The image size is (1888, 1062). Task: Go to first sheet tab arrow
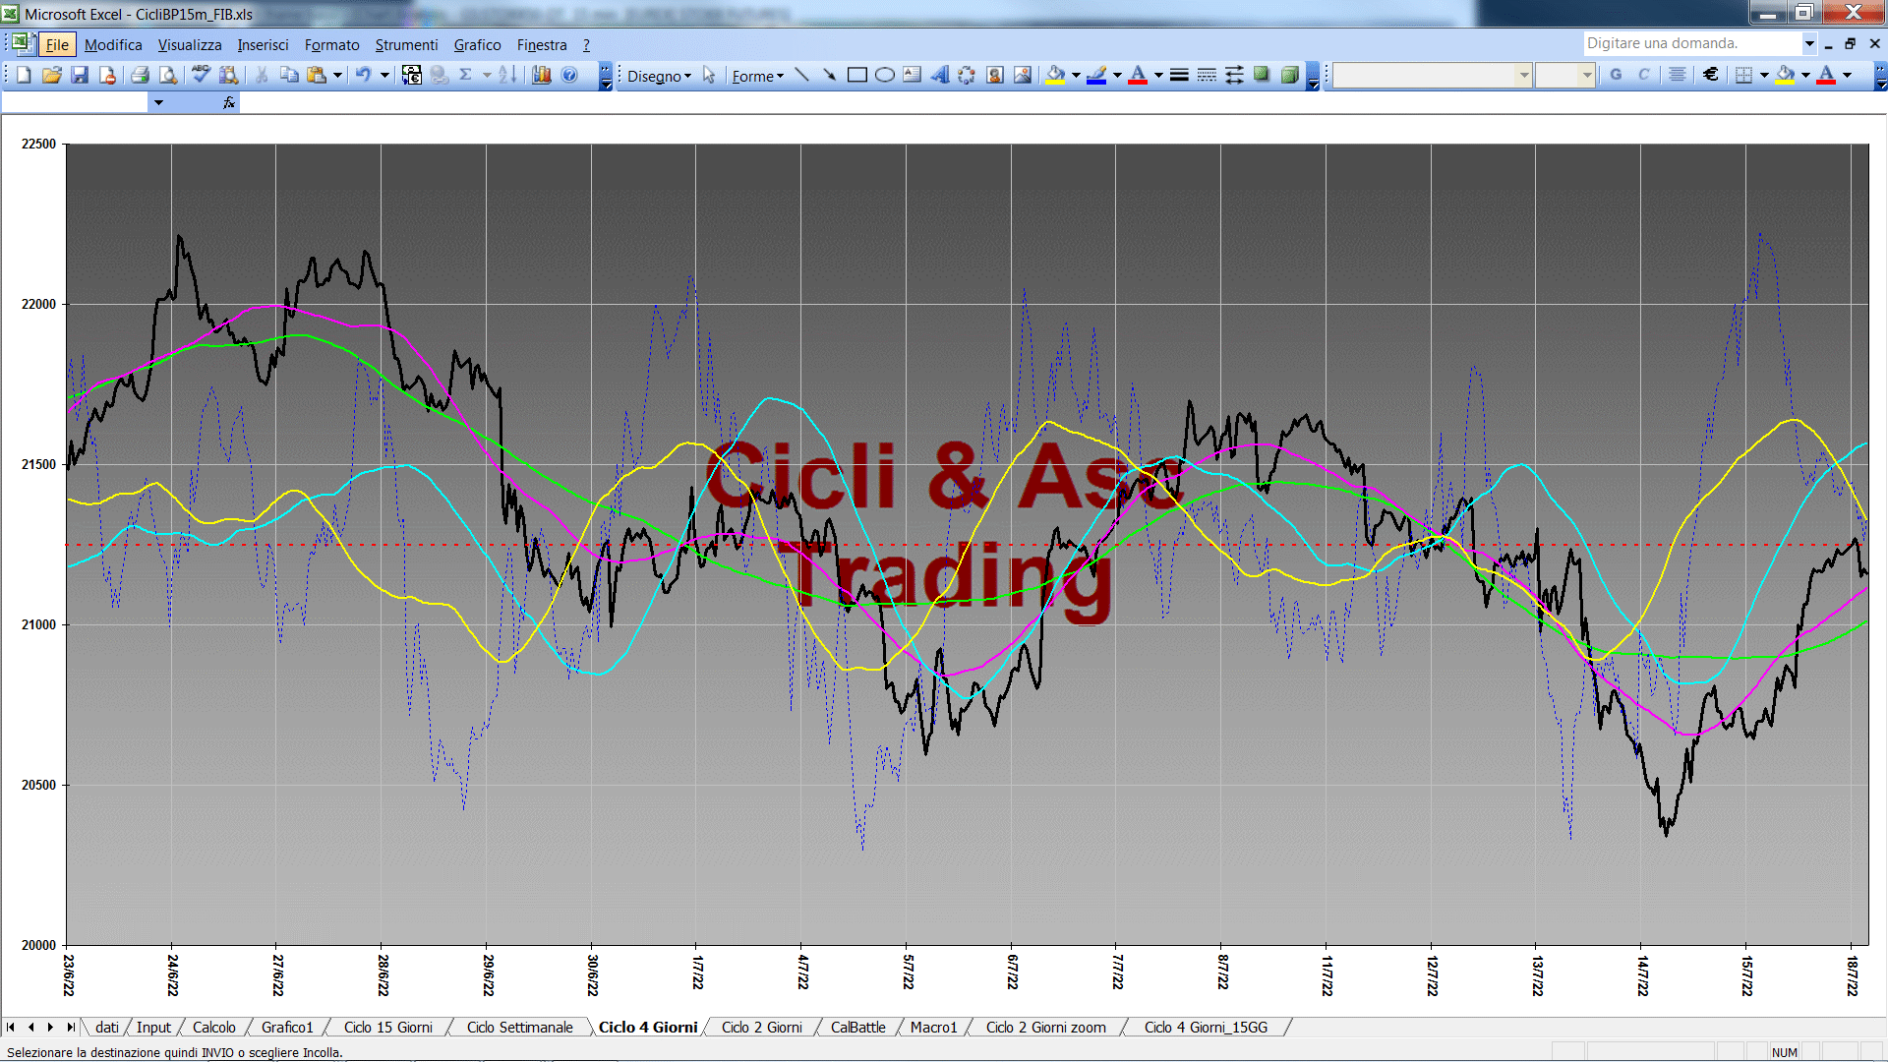(x=11, y=1027)
